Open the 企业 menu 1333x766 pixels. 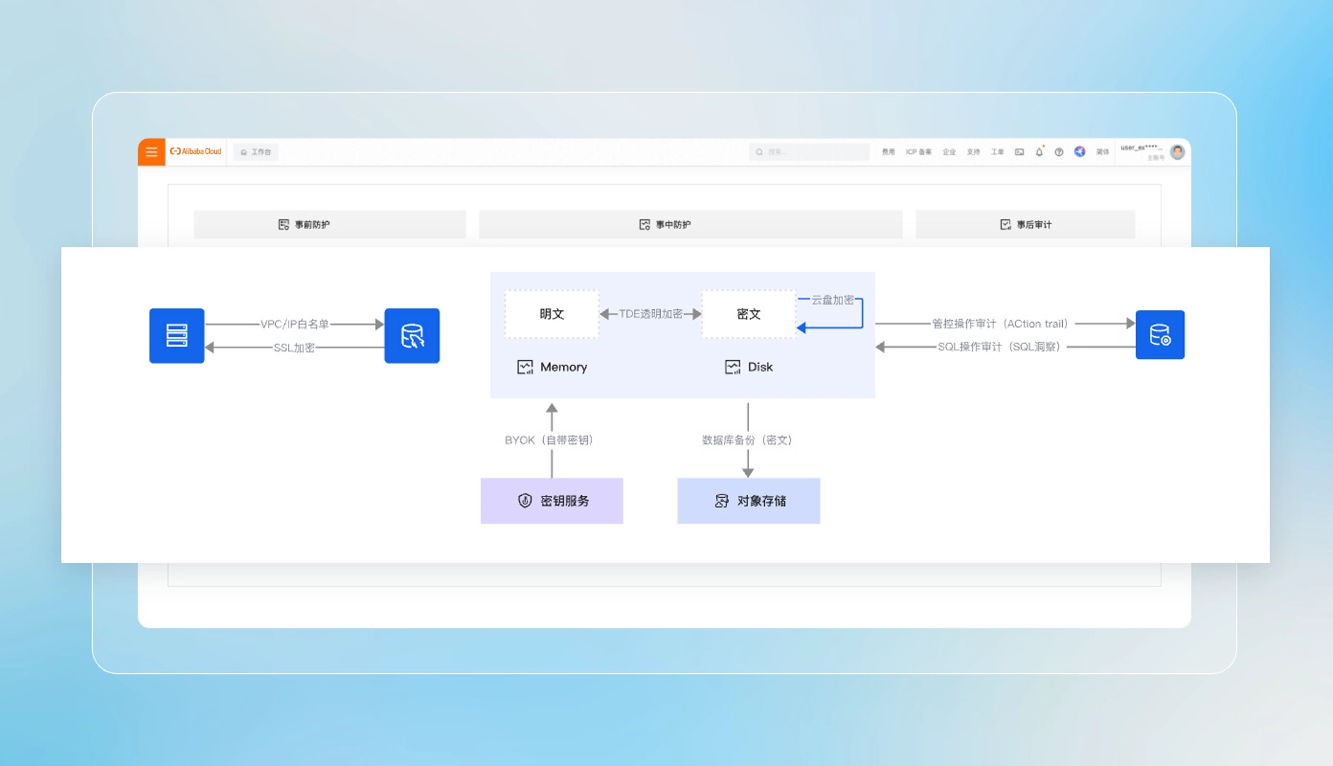tap(949, 152)
